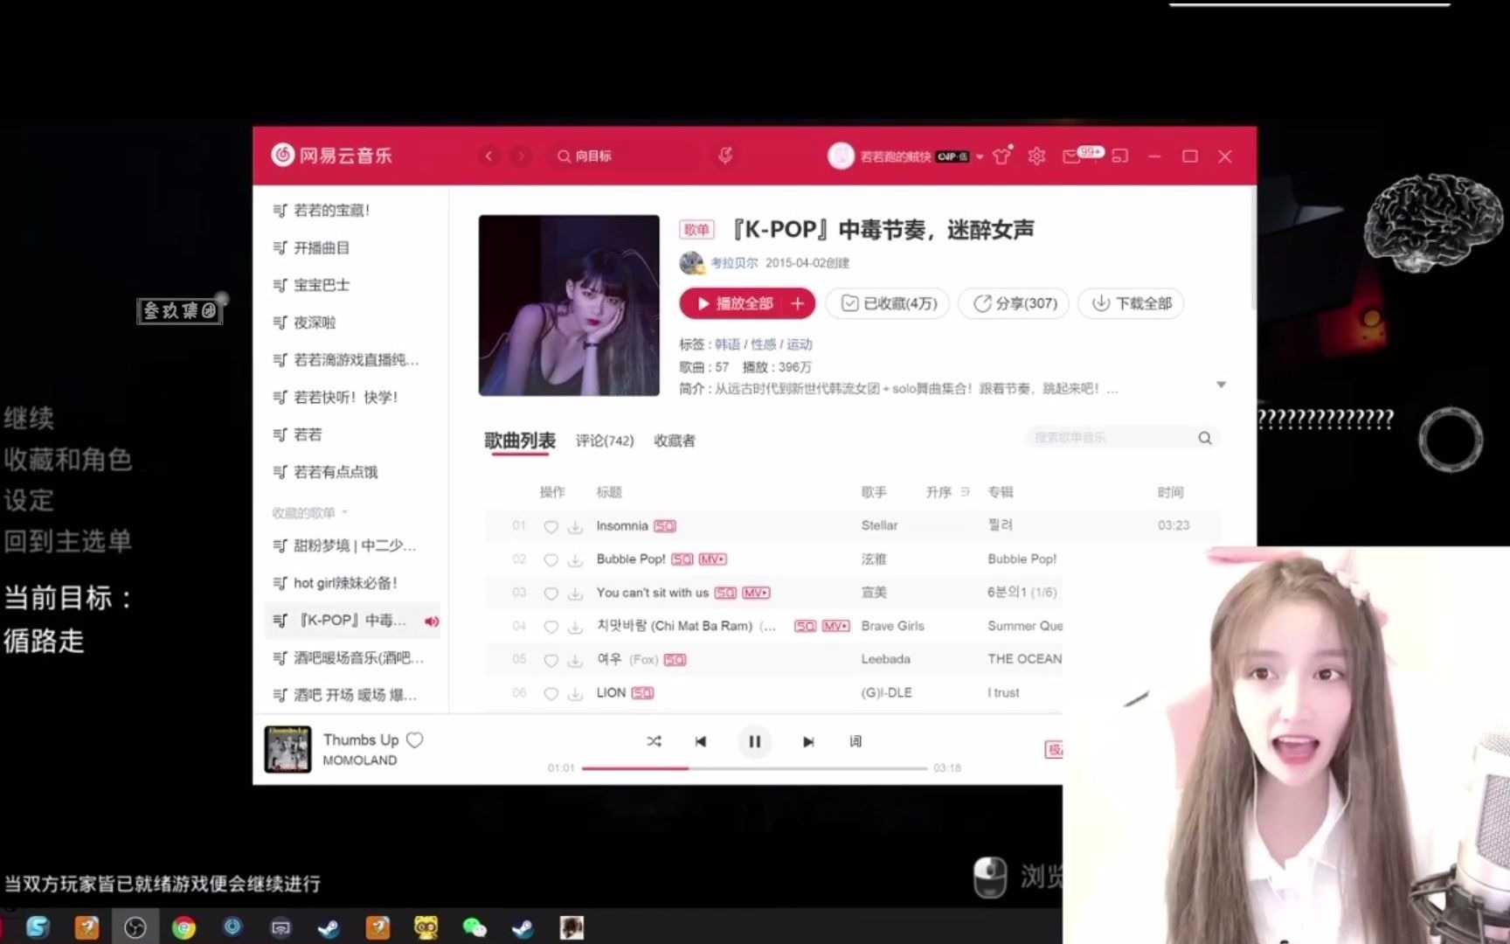Viewport: 1510px width, 944px height.
Task: Like the playing song Thumbs Up
Action: point(415,739)
